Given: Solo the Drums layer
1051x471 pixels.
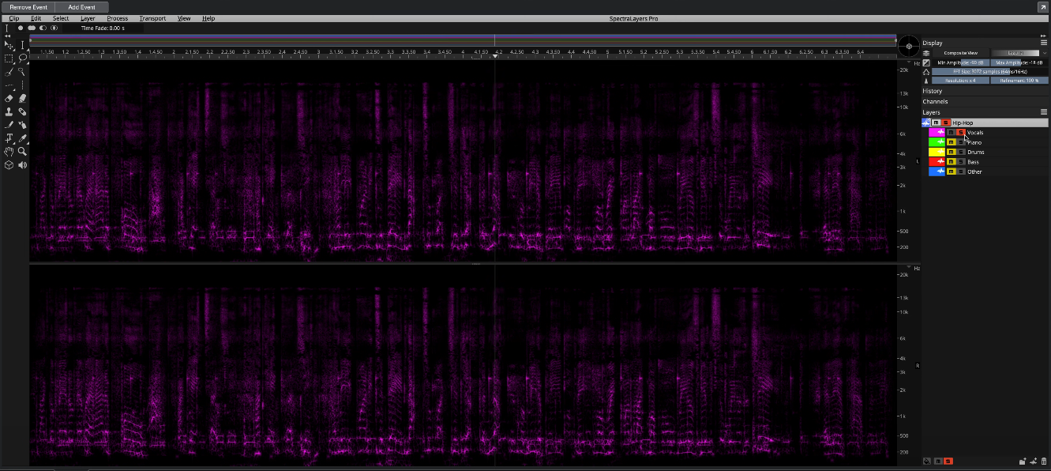Looking at the screenshot, I should coord(961,152).
